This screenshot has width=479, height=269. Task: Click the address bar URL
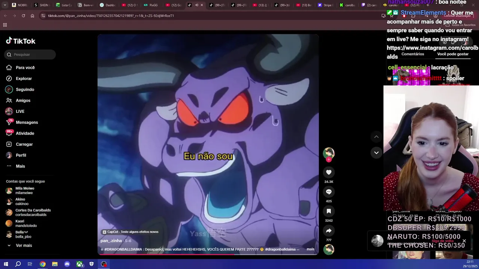click(111, 16)
